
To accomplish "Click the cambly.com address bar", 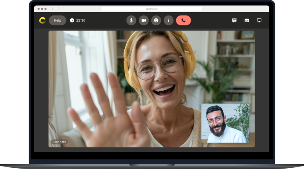I will 151,9.
